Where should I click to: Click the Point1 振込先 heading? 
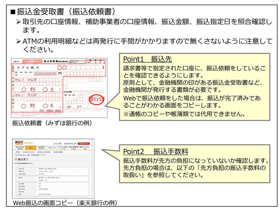point(147,59)
